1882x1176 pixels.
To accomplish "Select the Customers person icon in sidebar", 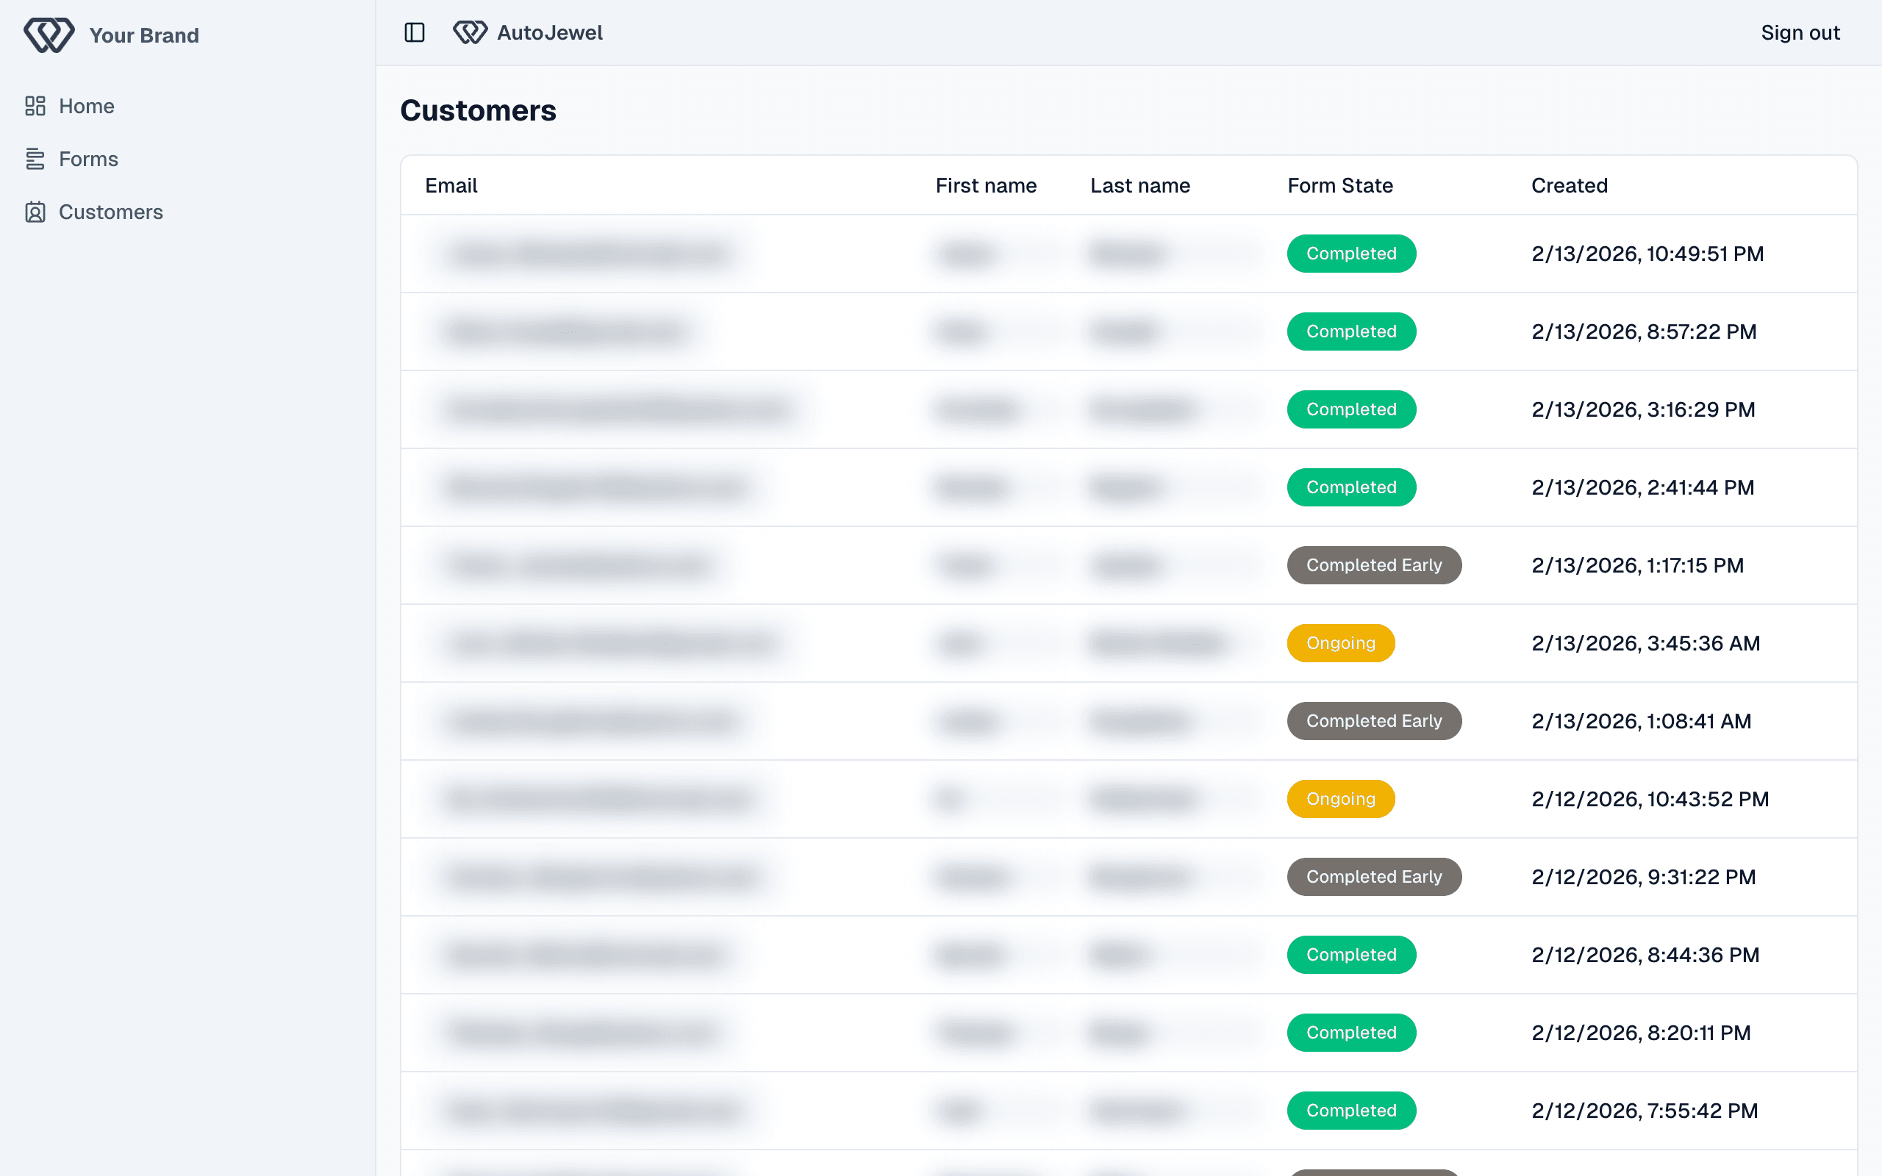I will coord(35,212).
